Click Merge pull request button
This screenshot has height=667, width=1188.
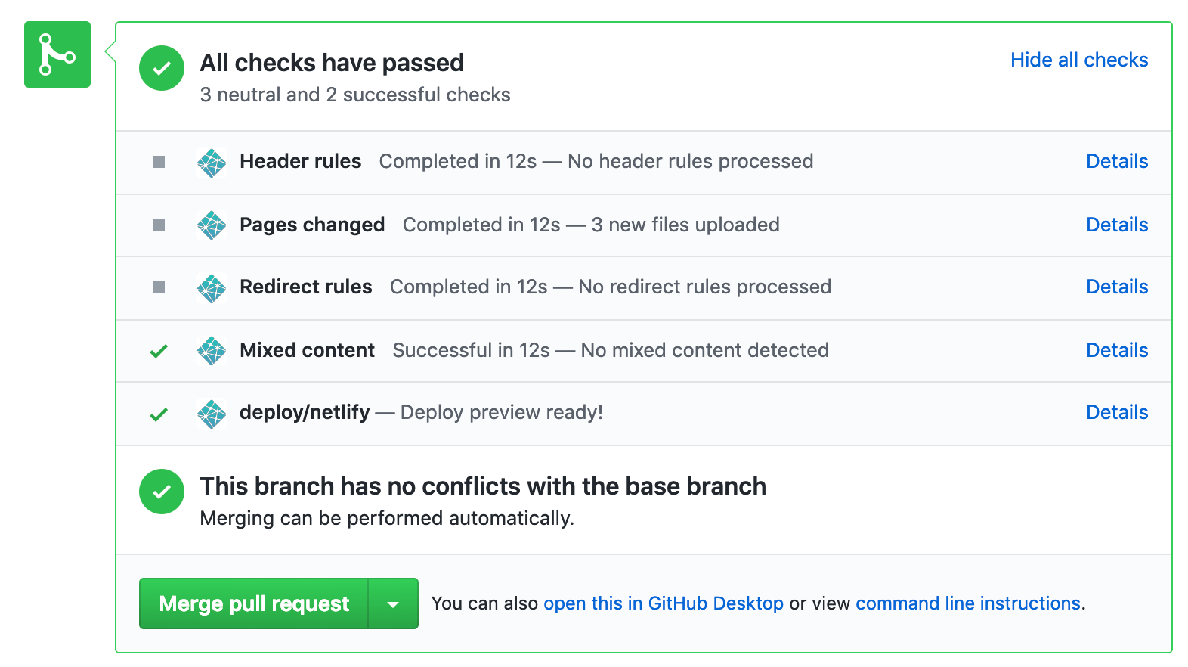254,603
